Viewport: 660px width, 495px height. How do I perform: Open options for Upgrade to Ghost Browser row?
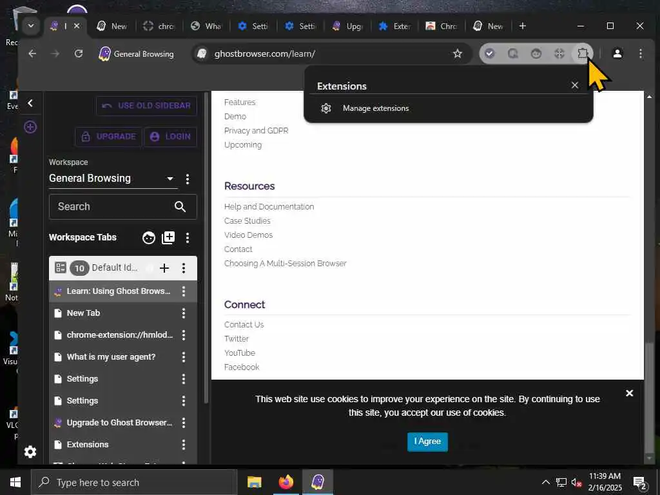point(184,423)
